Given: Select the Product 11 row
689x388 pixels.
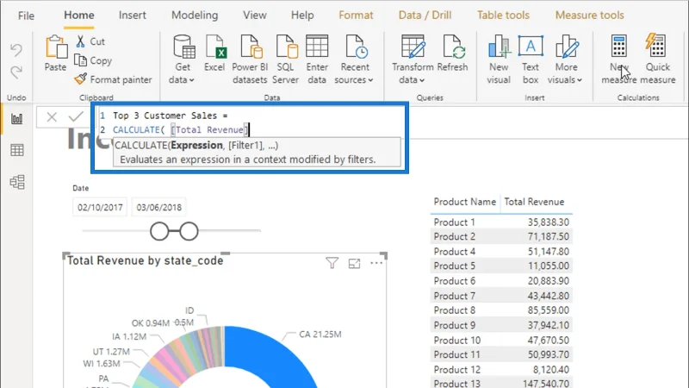Looking at the screenshot, I should click(x=501, y=354).
